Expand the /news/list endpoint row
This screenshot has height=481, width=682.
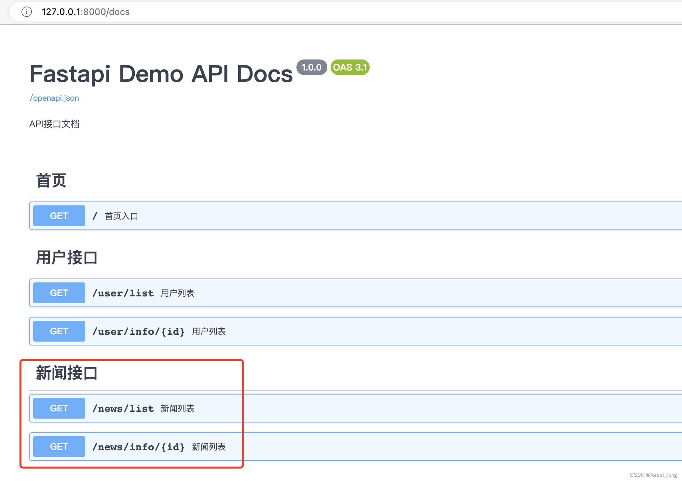click(x=325, y=408)
